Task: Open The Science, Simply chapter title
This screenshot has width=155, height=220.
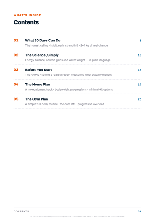Action: pos(42,55)
